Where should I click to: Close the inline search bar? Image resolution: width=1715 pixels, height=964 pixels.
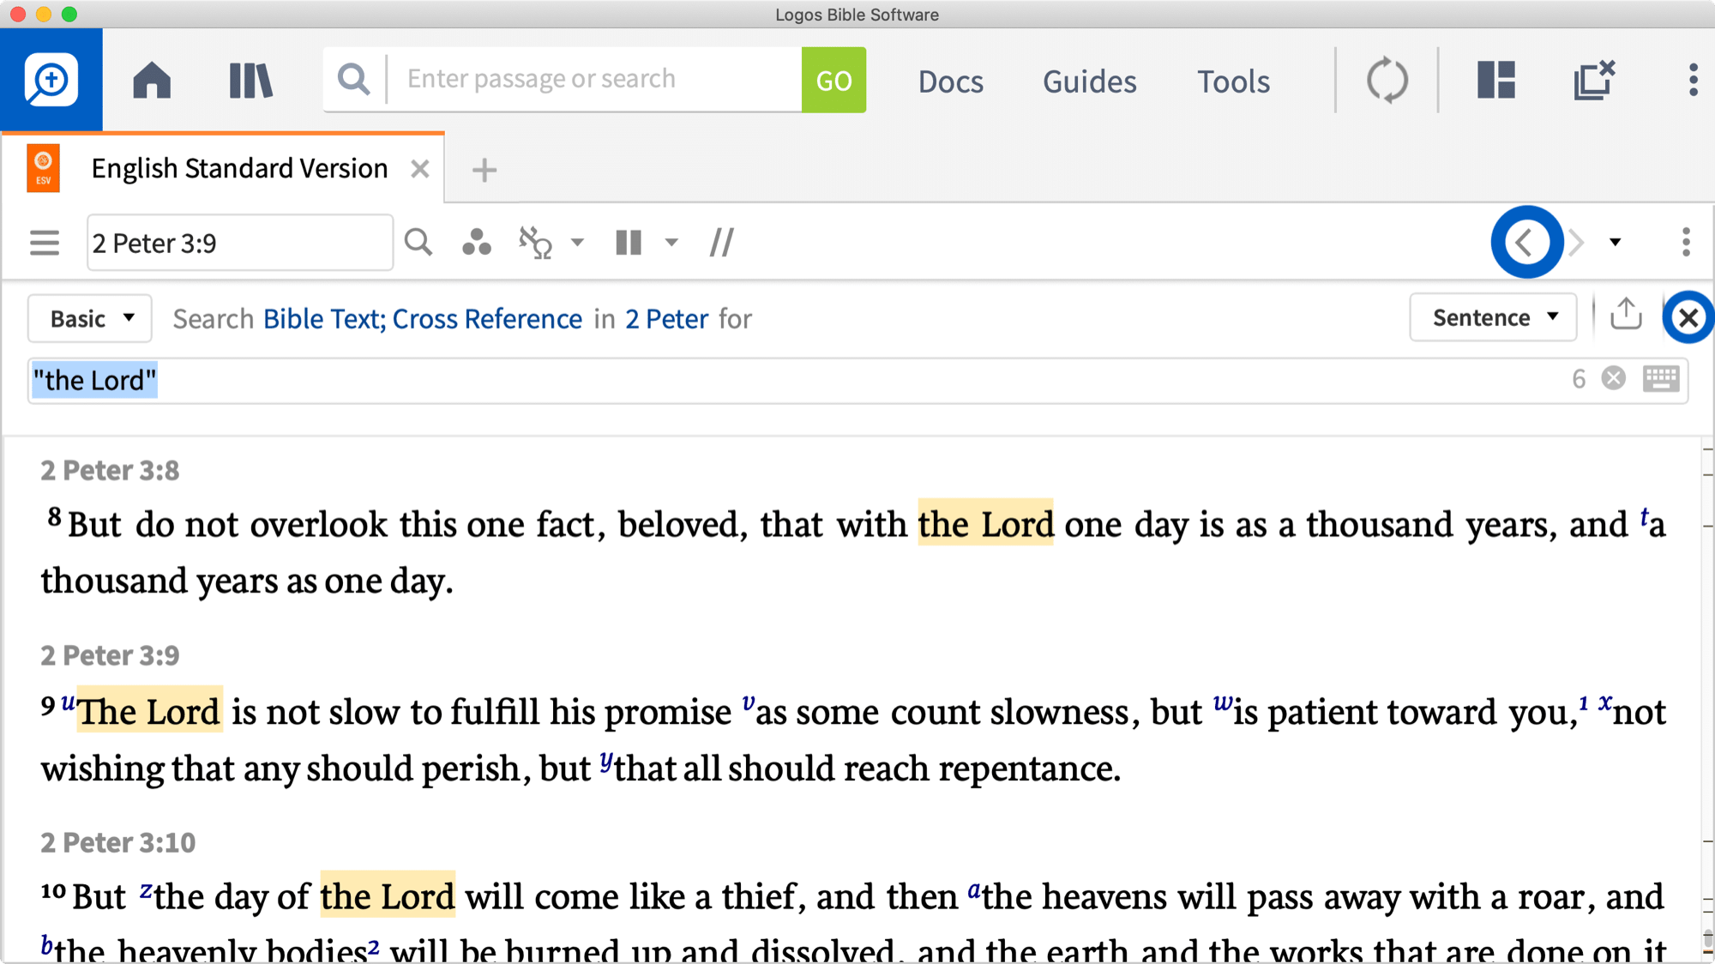click(1688, 317)
